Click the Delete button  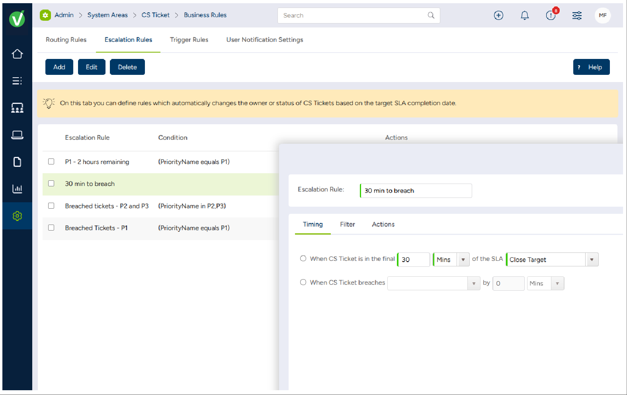click(127, 67)
